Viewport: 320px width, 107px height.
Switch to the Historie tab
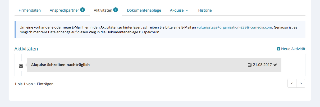coord(205,10)
